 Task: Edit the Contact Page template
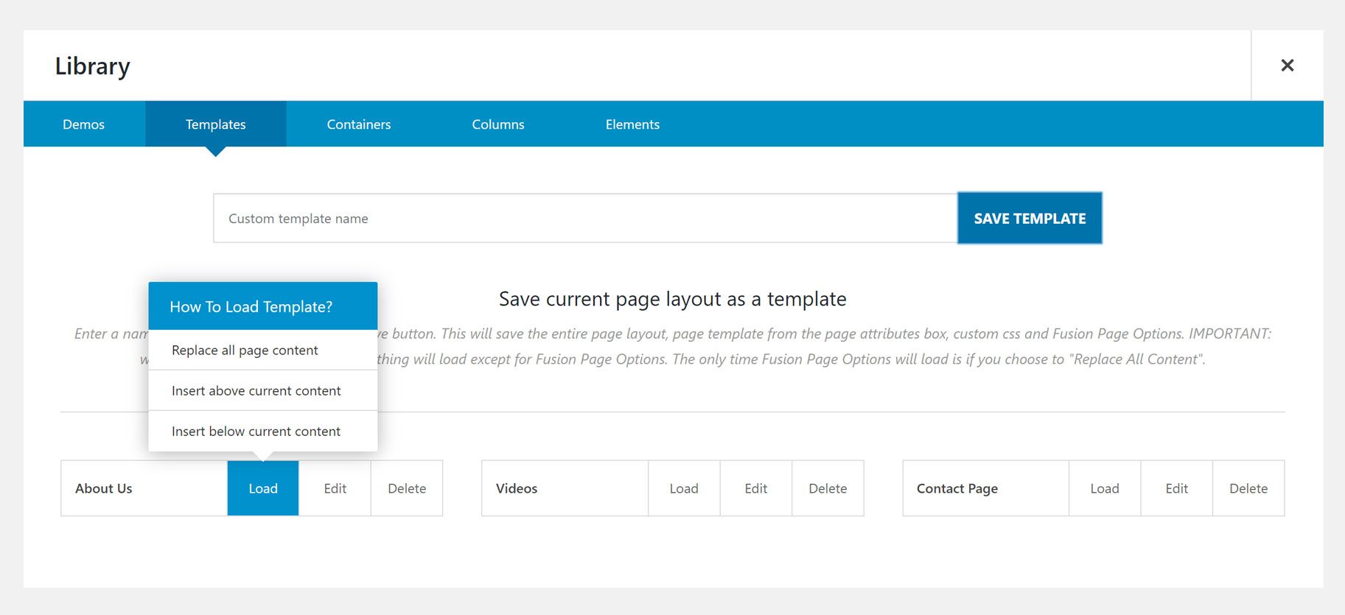click(x=1177, y=488)
